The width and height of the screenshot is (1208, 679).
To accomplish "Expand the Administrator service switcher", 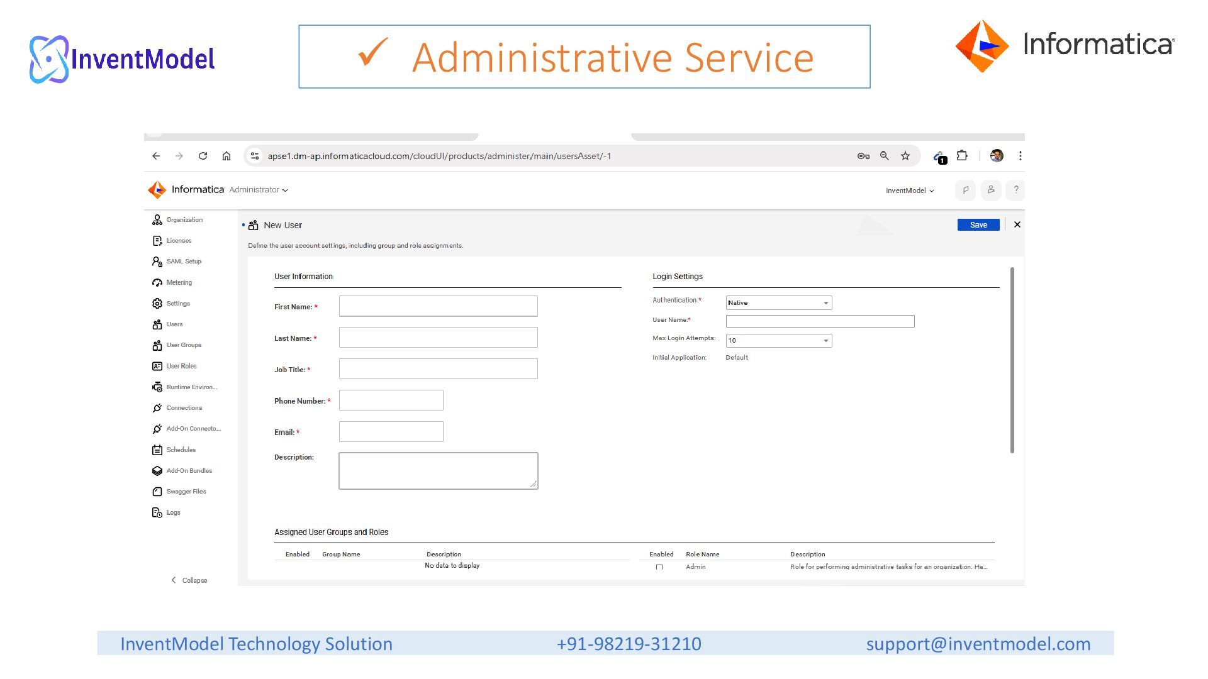I will tap(259, 190).
